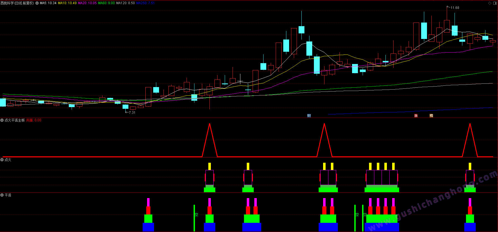The image size is (498, 232).
Task: Expand the 干活 indicator panel dropdown arrow
Action: (2, 195)
